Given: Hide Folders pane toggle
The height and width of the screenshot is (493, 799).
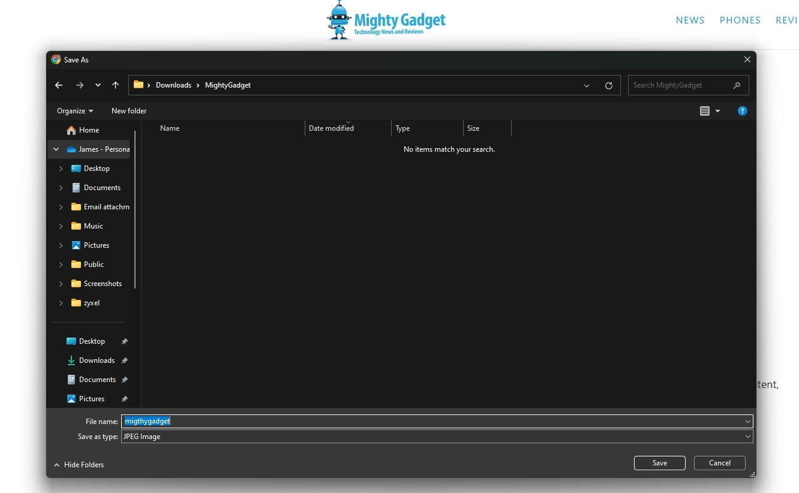Looking at the screenshot, I should (x=79, y=465).
